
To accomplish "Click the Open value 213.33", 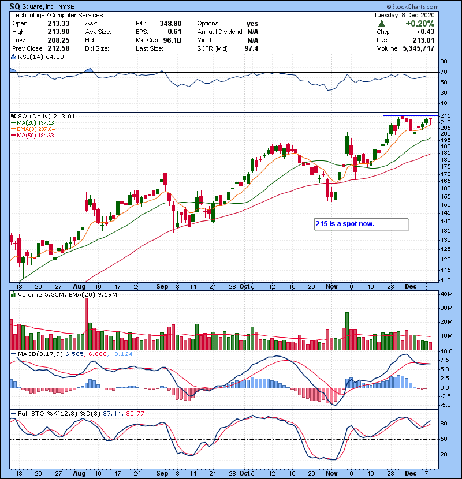I will click(x=58, y=24).
